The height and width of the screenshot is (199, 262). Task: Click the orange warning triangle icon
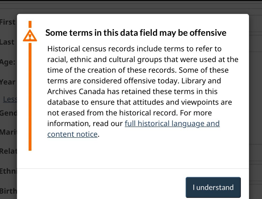(x=30, y=35)
